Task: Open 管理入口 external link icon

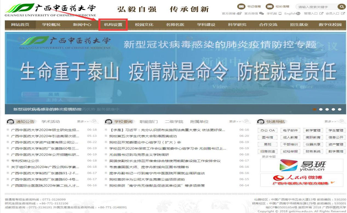Action: (x=320, y=14)
